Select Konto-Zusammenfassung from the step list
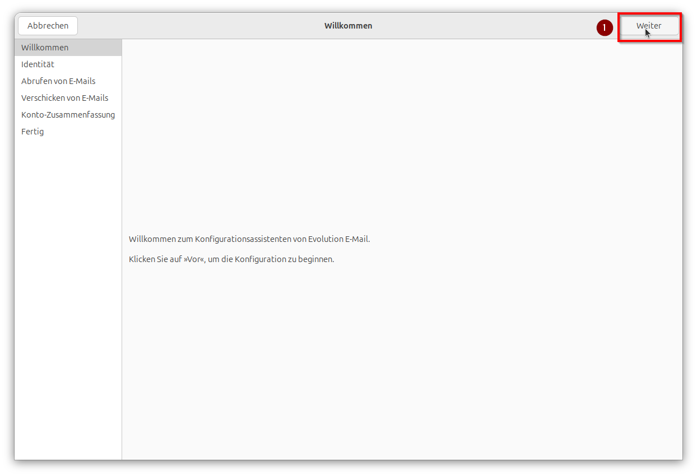697x476 pixels. point(68,114)
